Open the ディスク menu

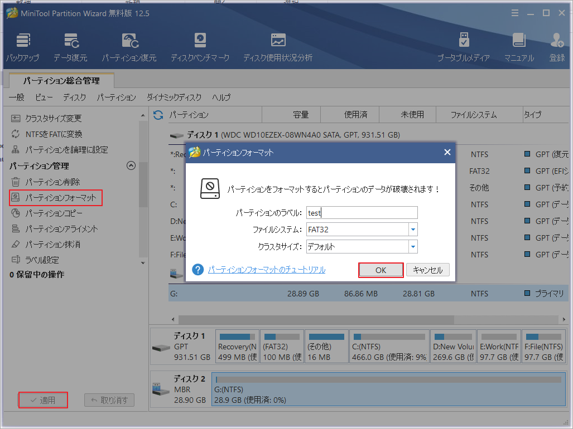pos(75,97)
